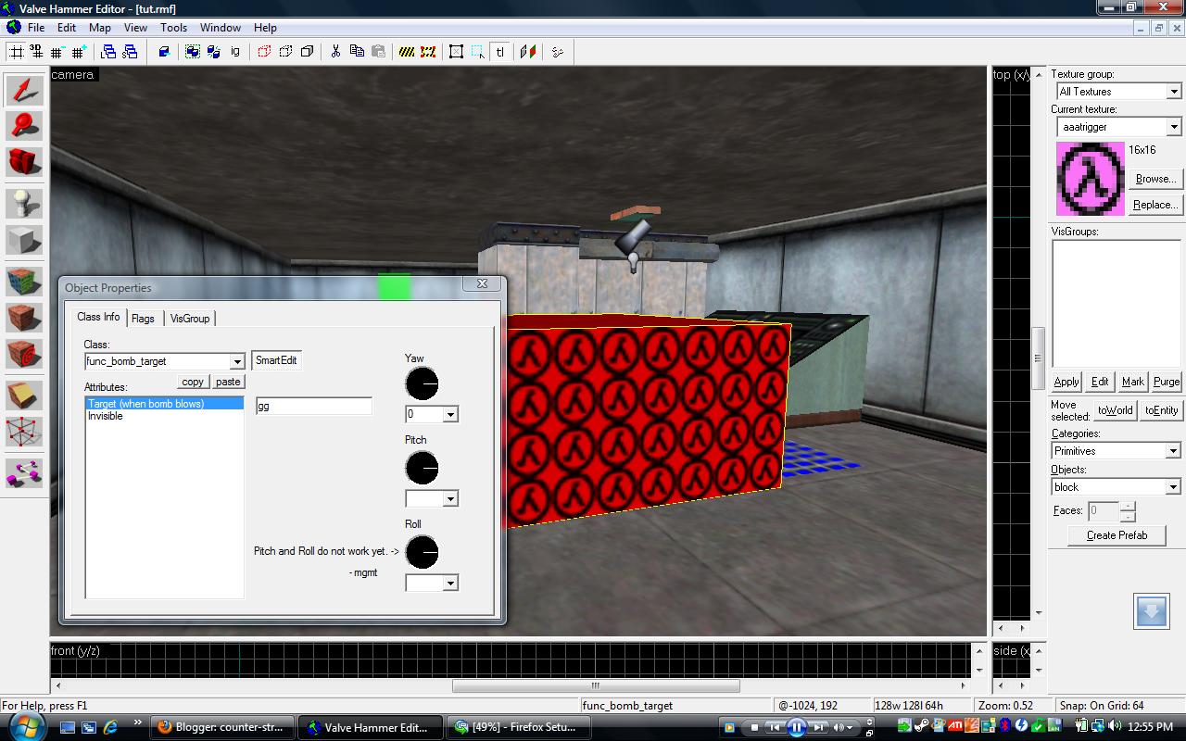Open the Class dropdown func_bomb_target
The width and height of the screenshot is (1186, 741).
point(236,361)
